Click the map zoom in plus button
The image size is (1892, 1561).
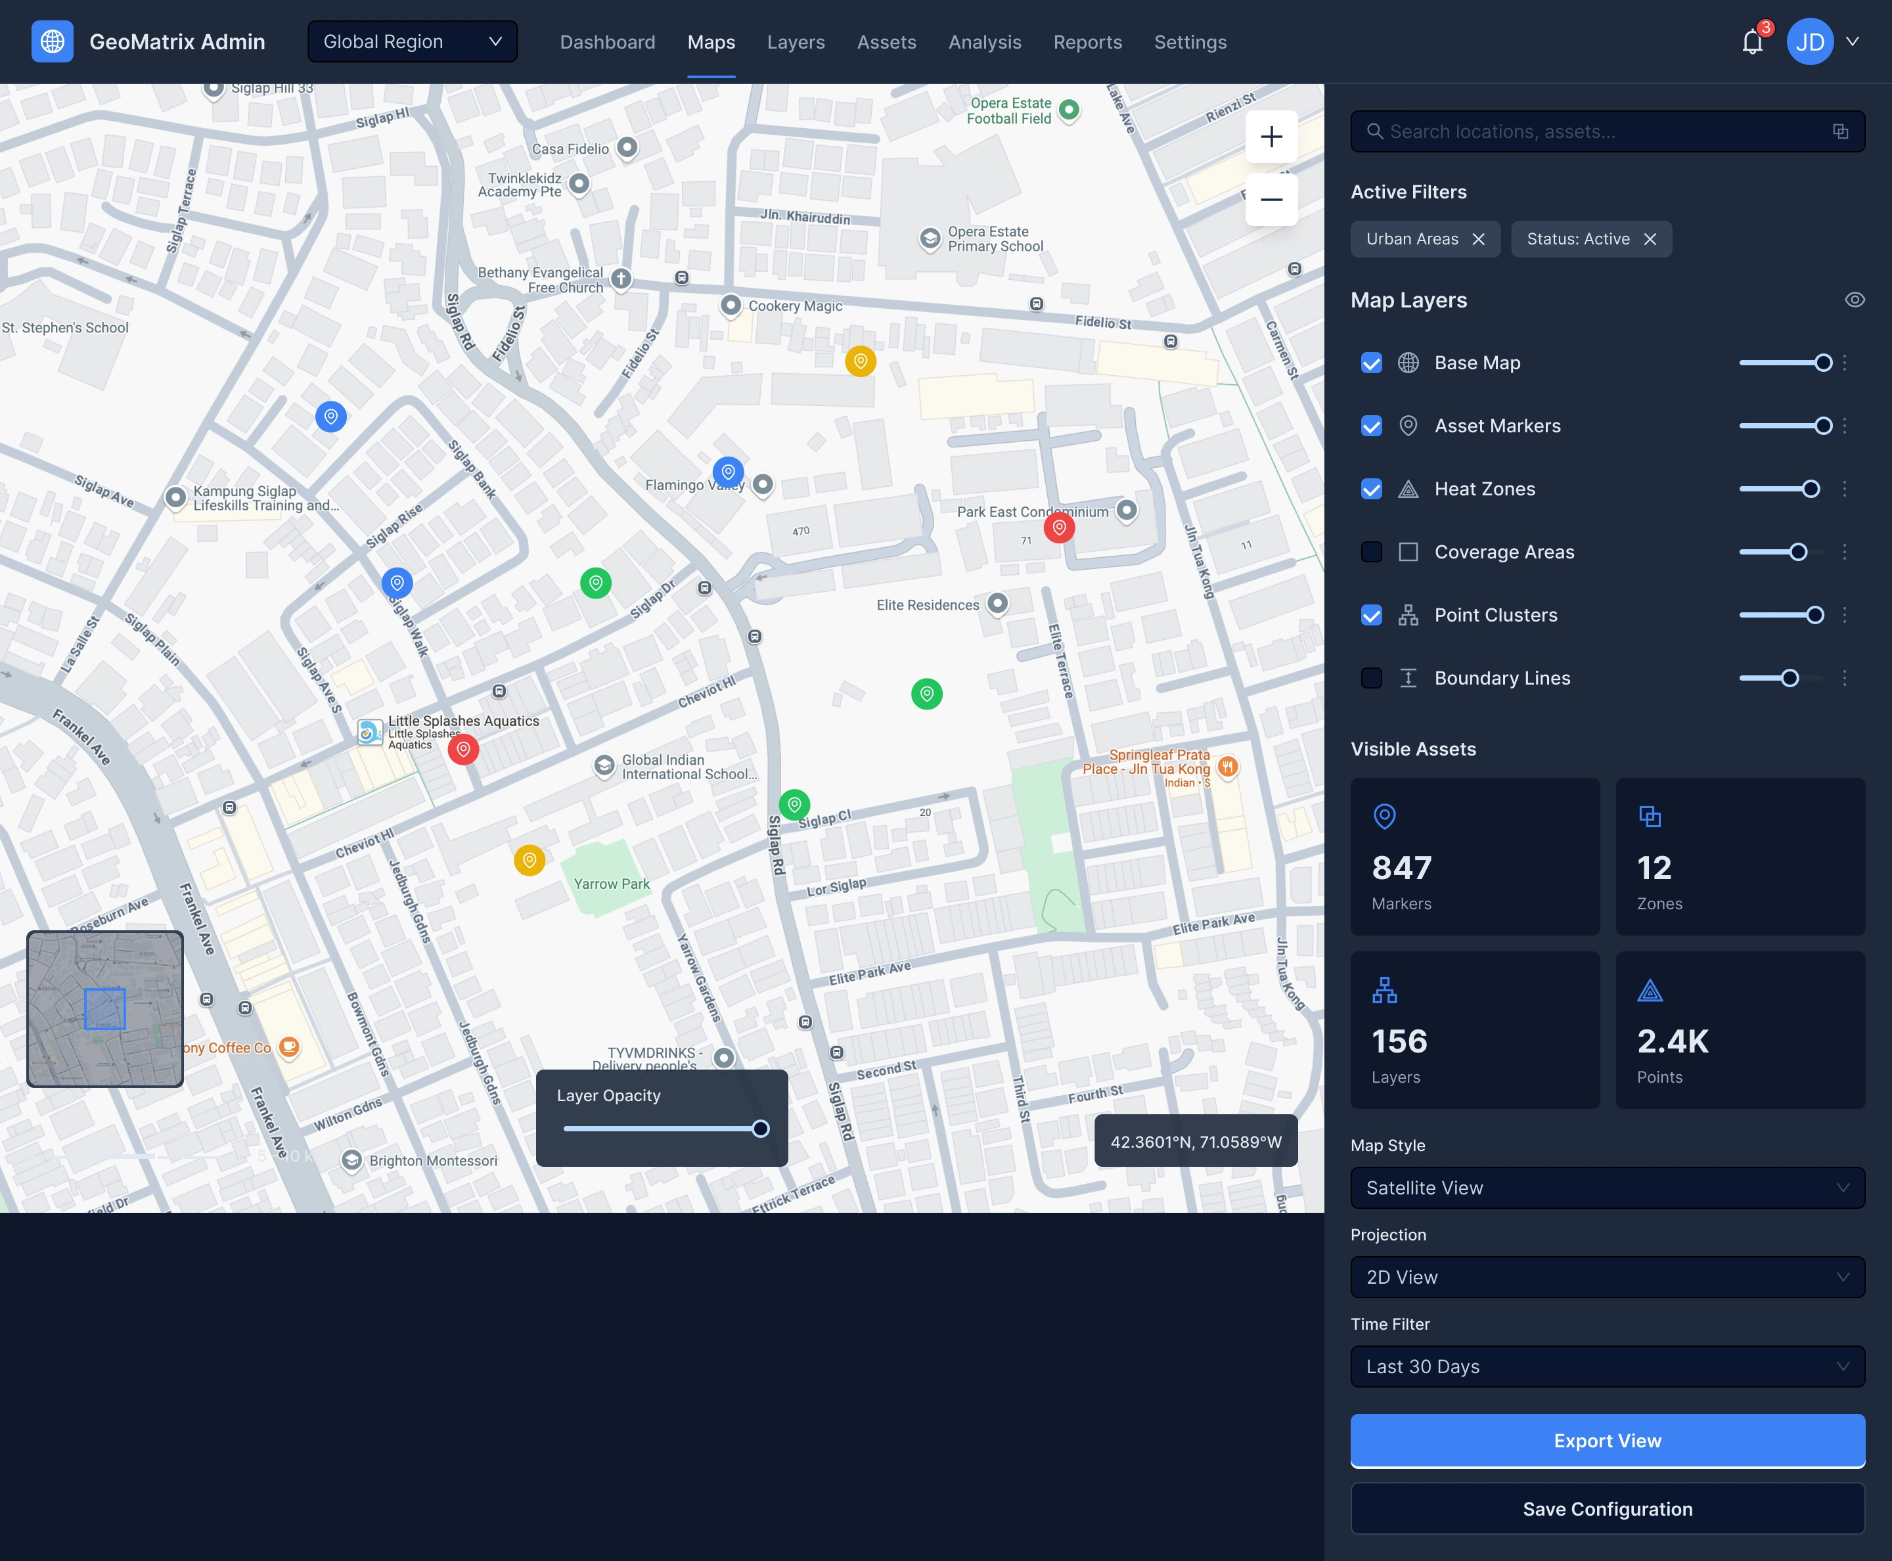pyautogui.click(x=1271, y=137)
